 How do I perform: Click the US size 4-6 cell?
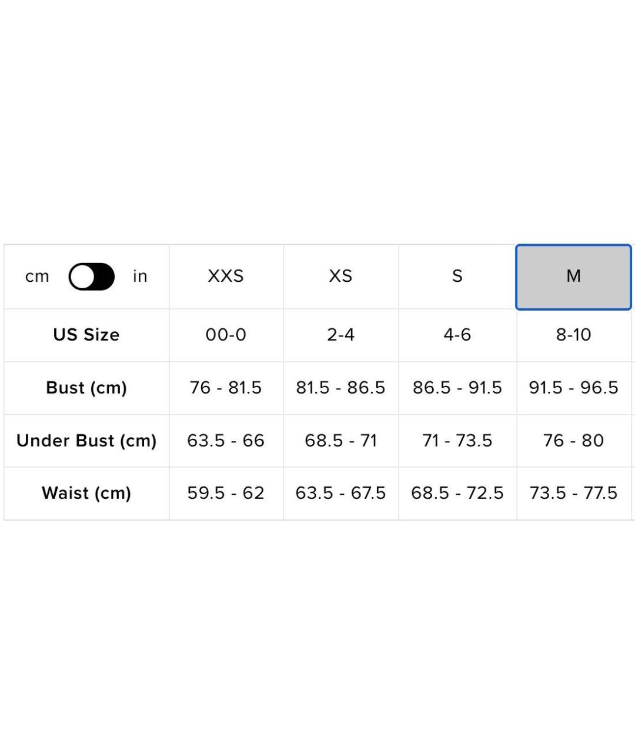click(x=457, y=335)
